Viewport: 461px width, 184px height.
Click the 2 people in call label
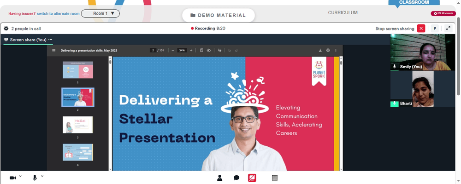click(26, 29)
